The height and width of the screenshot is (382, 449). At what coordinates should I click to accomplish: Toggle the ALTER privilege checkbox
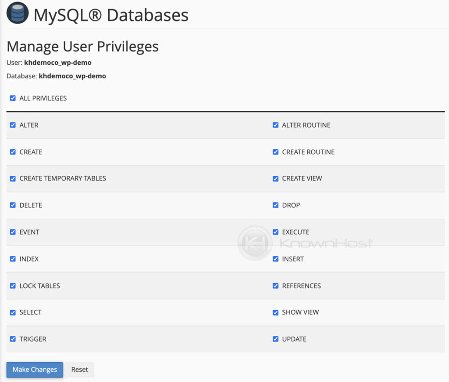click(13, 125)
